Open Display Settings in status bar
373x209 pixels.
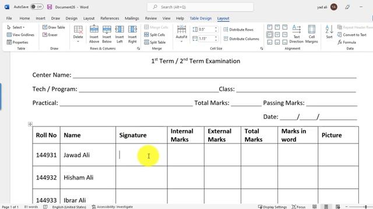tap(272, 207)
